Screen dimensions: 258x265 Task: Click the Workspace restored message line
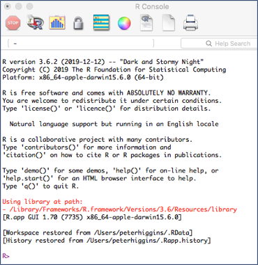(98, 232)
